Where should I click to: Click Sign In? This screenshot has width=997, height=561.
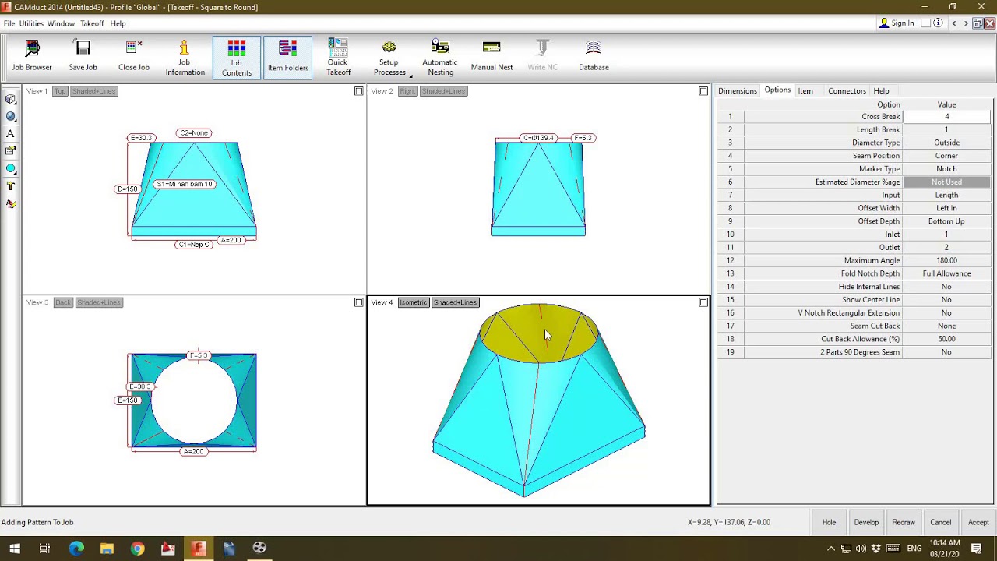click(897, 23)
